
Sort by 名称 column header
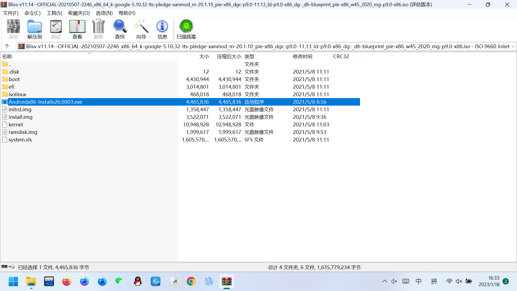tap(89, 56)
